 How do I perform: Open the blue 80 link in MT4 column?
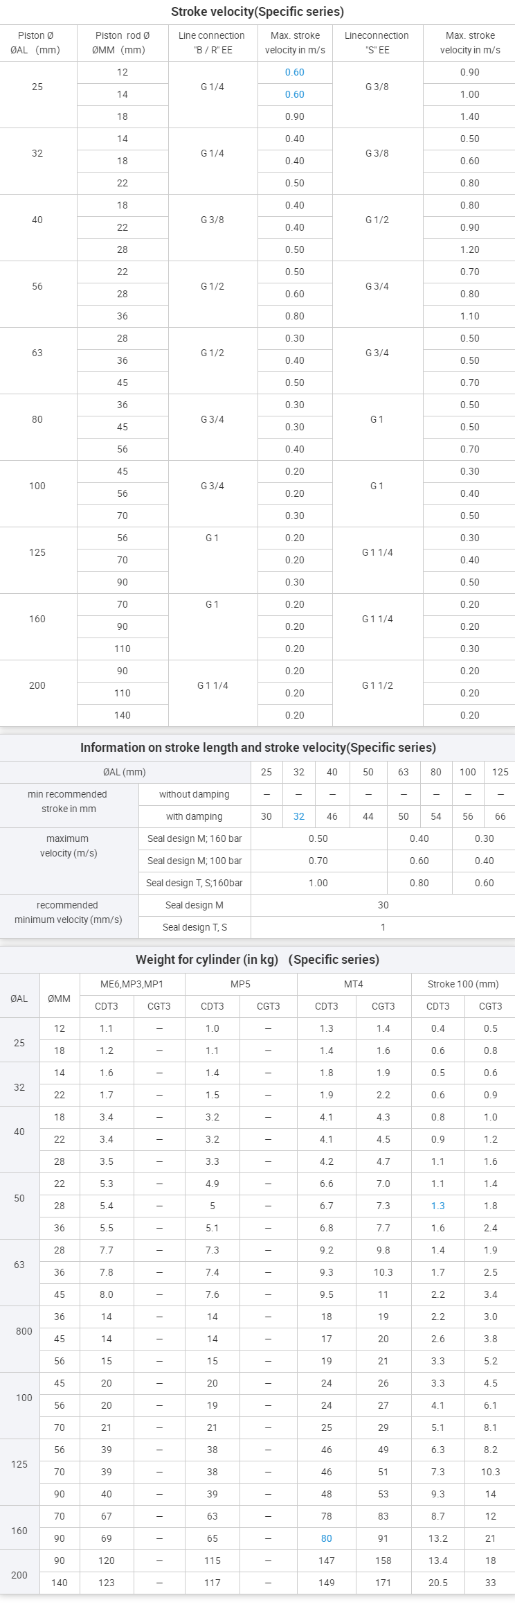point(326,1538)
